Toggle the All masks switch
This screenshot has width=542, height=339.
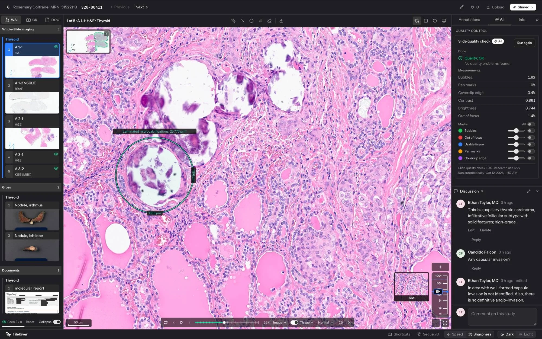tap(531, 124)
